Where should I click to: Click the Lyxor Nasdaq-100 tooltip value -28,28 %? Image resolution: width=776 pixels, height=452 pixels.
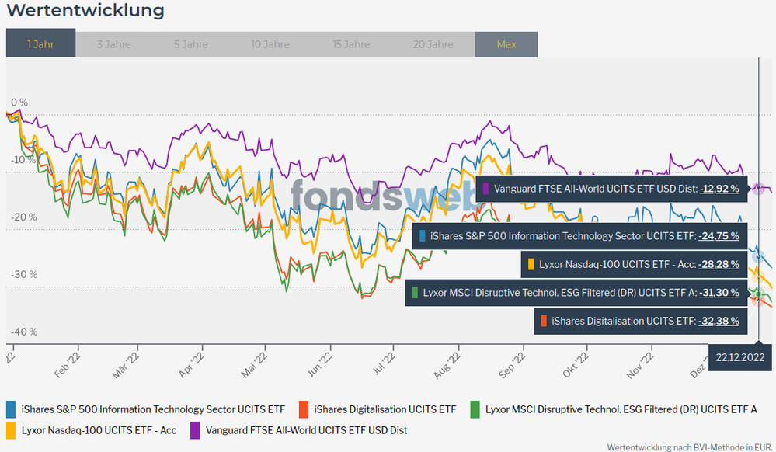[x=719, y=265]
